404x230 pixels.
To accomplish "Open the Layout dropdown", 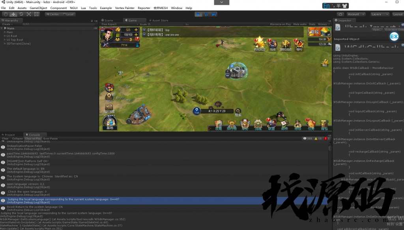I will point(398,15).
